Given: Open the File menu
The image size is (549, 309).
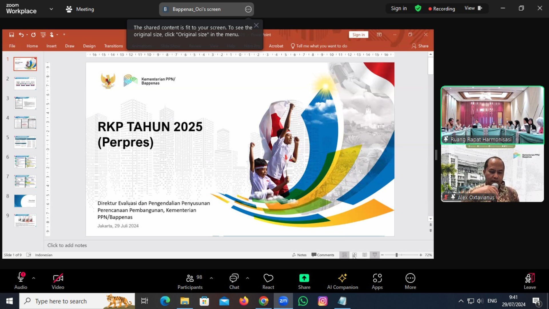Looking at the screenshot, I should tap(12, 46).
